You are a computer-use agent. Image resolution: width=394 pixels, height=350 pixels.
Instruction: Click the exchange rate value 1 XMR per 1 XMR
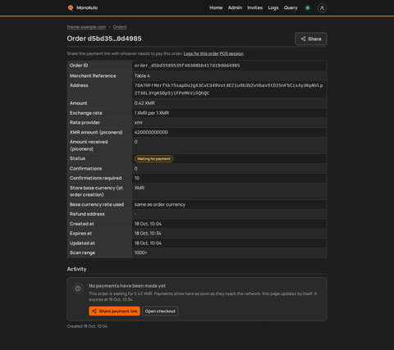coord(152,113)
